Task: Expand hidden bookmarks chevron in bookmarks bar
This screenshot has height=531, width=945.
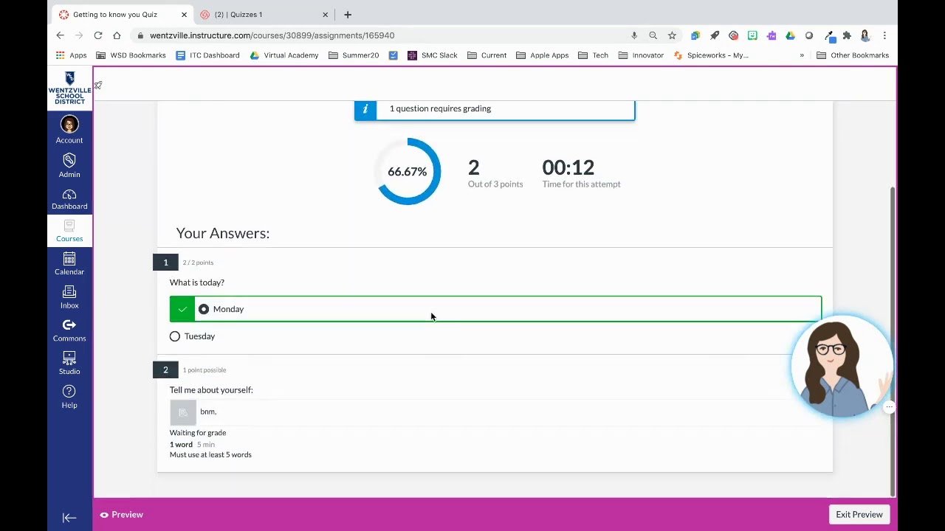Action: (802, 55)
